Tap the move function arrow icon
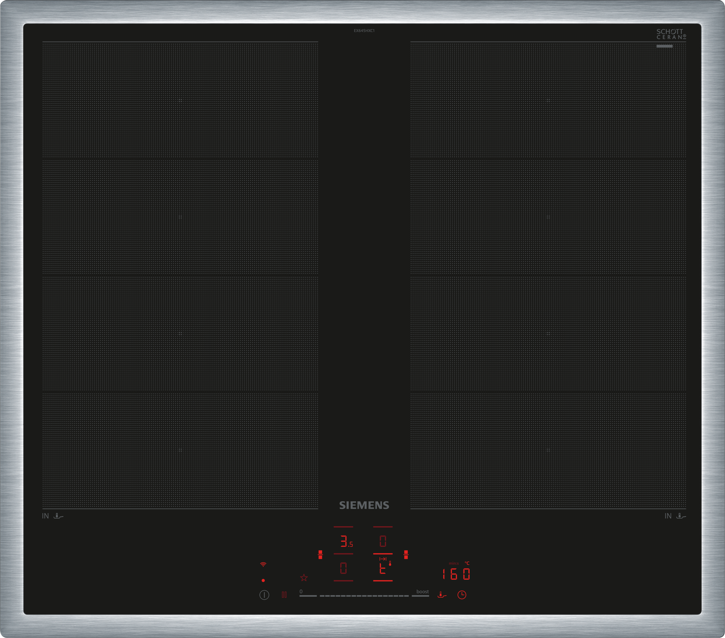The height and width of the screenshot is (638, 725). coord(383,559)
